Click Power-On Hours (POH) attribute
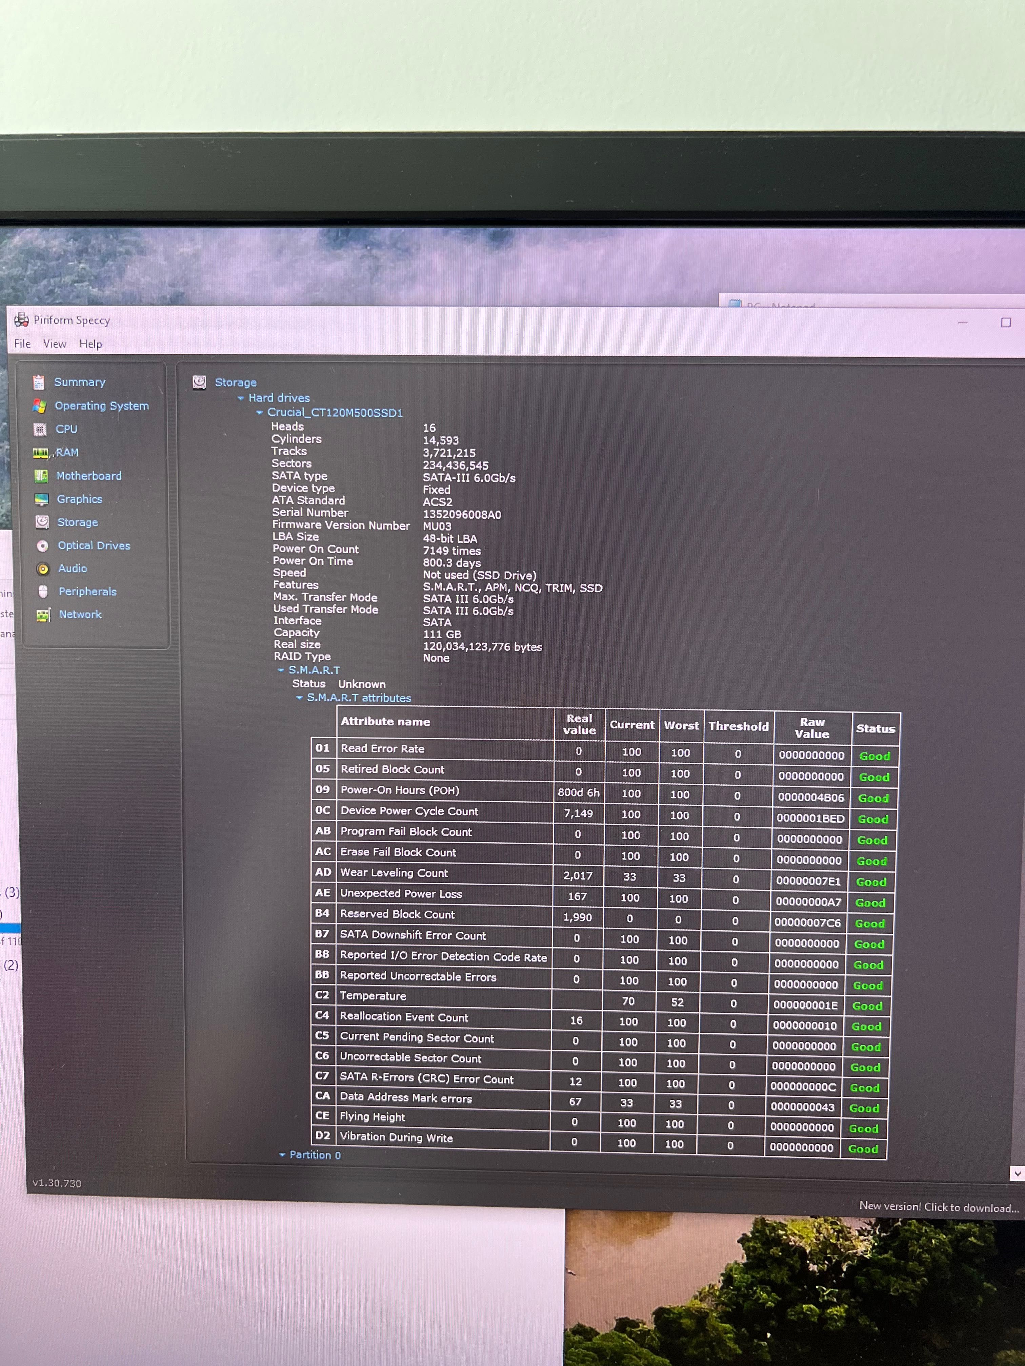This screenshot has width=1025, height=1366. tap(400, 790)
